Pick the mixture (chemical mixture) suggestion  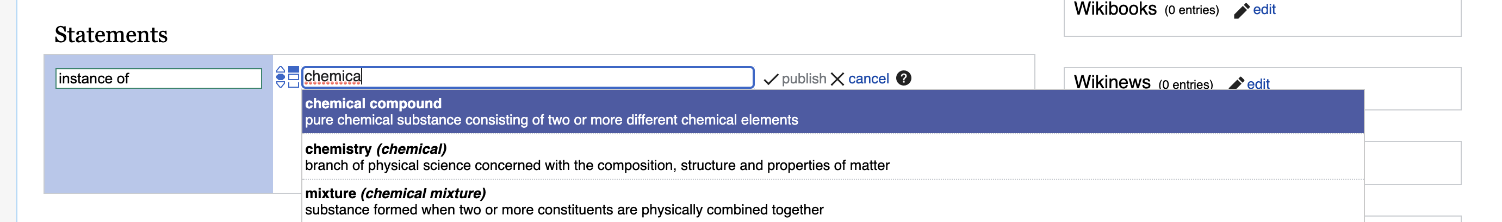click(833, 201)
